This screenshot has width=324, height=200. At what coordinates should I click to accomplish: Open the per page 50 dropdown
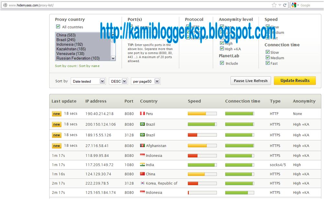(146, 81)
